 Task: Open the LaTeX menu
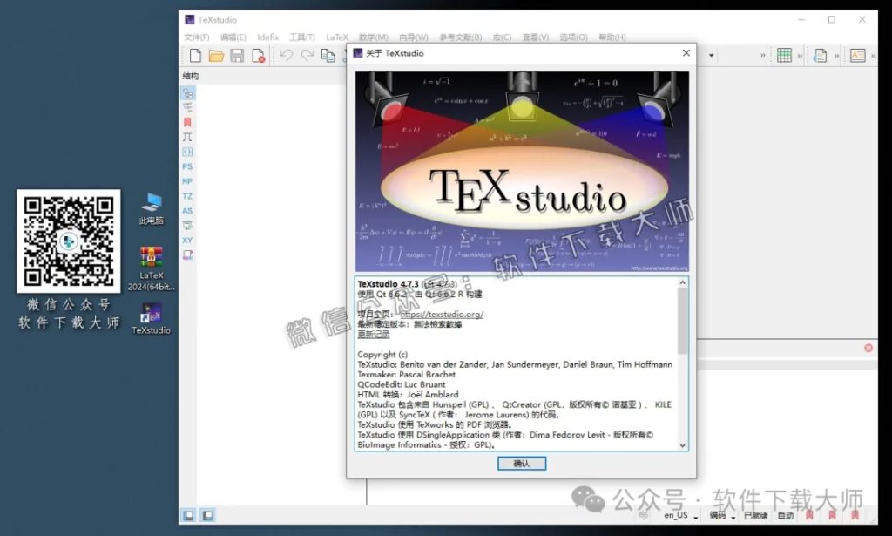coord(337,37)
